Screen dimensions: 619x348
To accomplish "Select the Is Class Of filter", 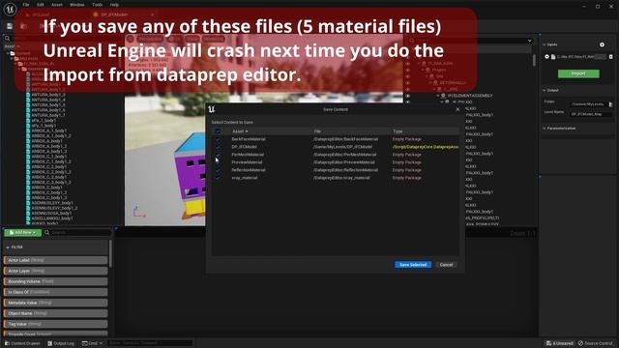I will 56,292.
